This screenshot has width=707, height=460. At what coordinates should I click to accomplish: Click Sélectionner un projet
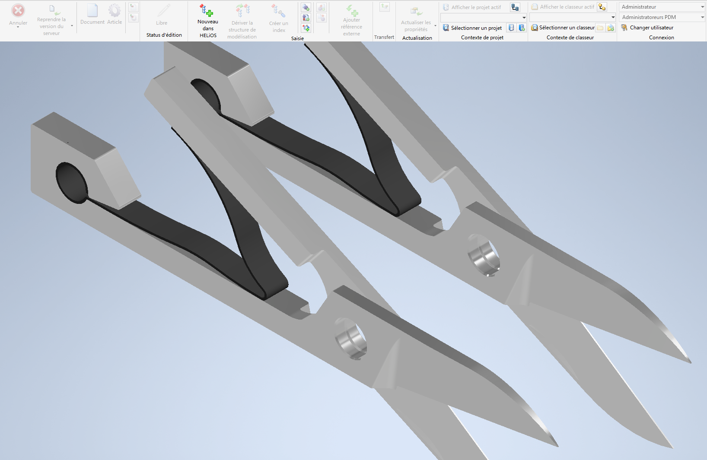pos(472,28)
